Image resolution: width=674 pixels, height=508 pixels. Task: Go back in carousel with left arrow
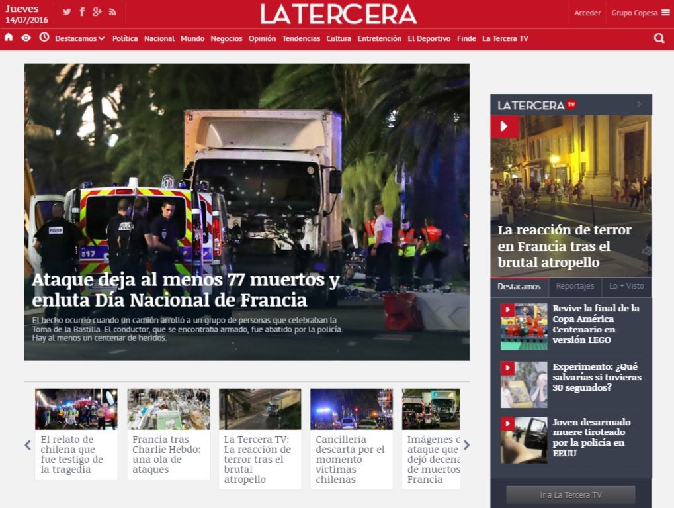click(x=28, y=445)
